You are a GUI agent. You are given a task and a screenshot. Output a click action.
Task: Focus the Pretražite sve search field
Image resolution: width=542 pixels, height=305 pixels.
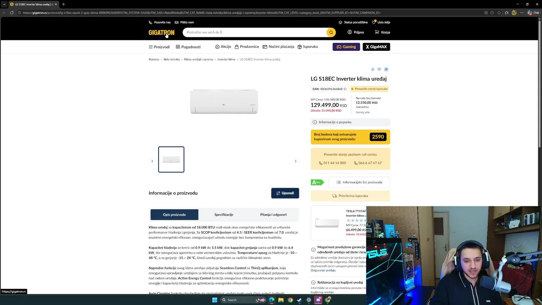255,32
